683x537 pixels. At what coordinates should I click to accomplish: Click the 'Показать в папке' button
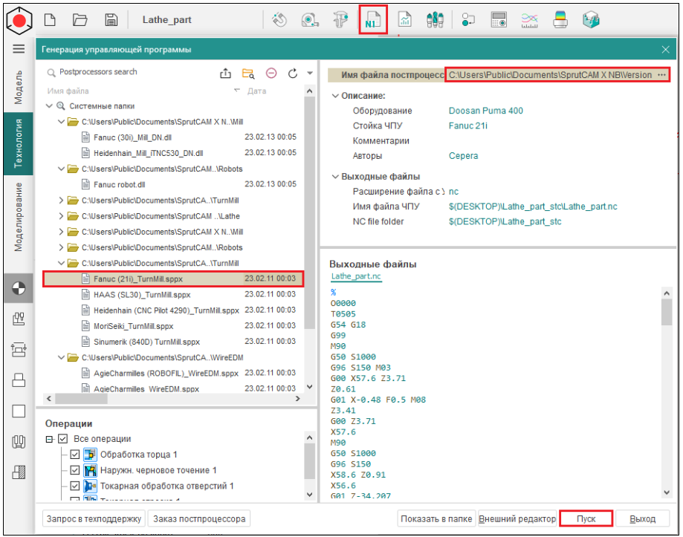coord(435,518)
